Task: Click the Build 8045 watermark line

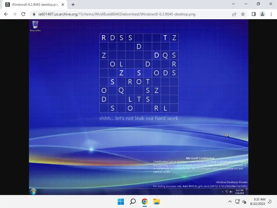Action: [200, 186]
